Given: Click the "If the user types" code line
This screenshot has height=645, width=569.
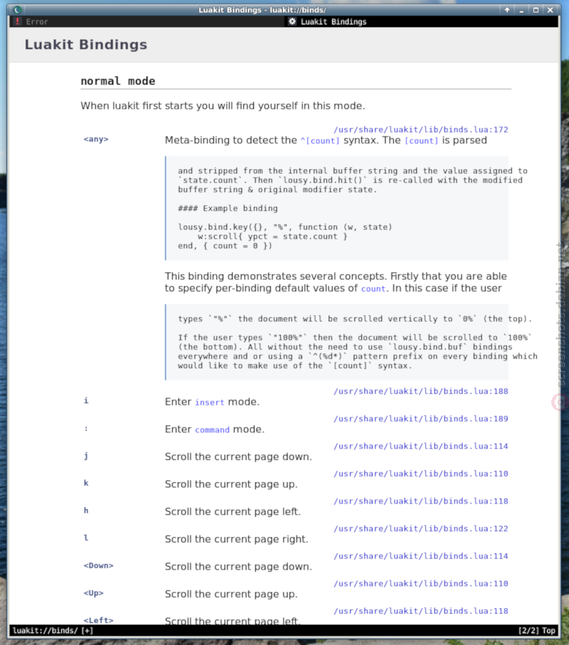Looking at the screenshot, I should coord(355,338).
